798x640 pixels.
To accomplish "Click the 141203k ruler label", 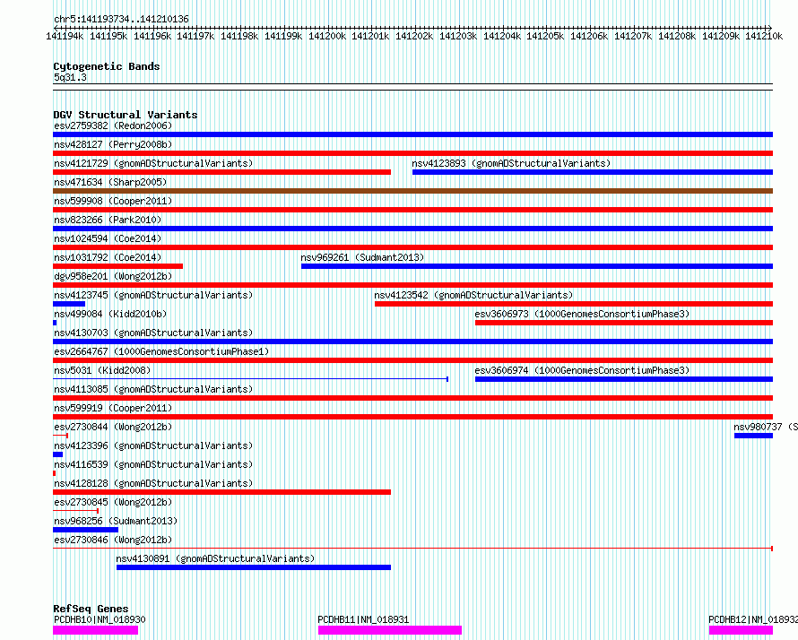I will pyautogui.click(x=458, y=36).
